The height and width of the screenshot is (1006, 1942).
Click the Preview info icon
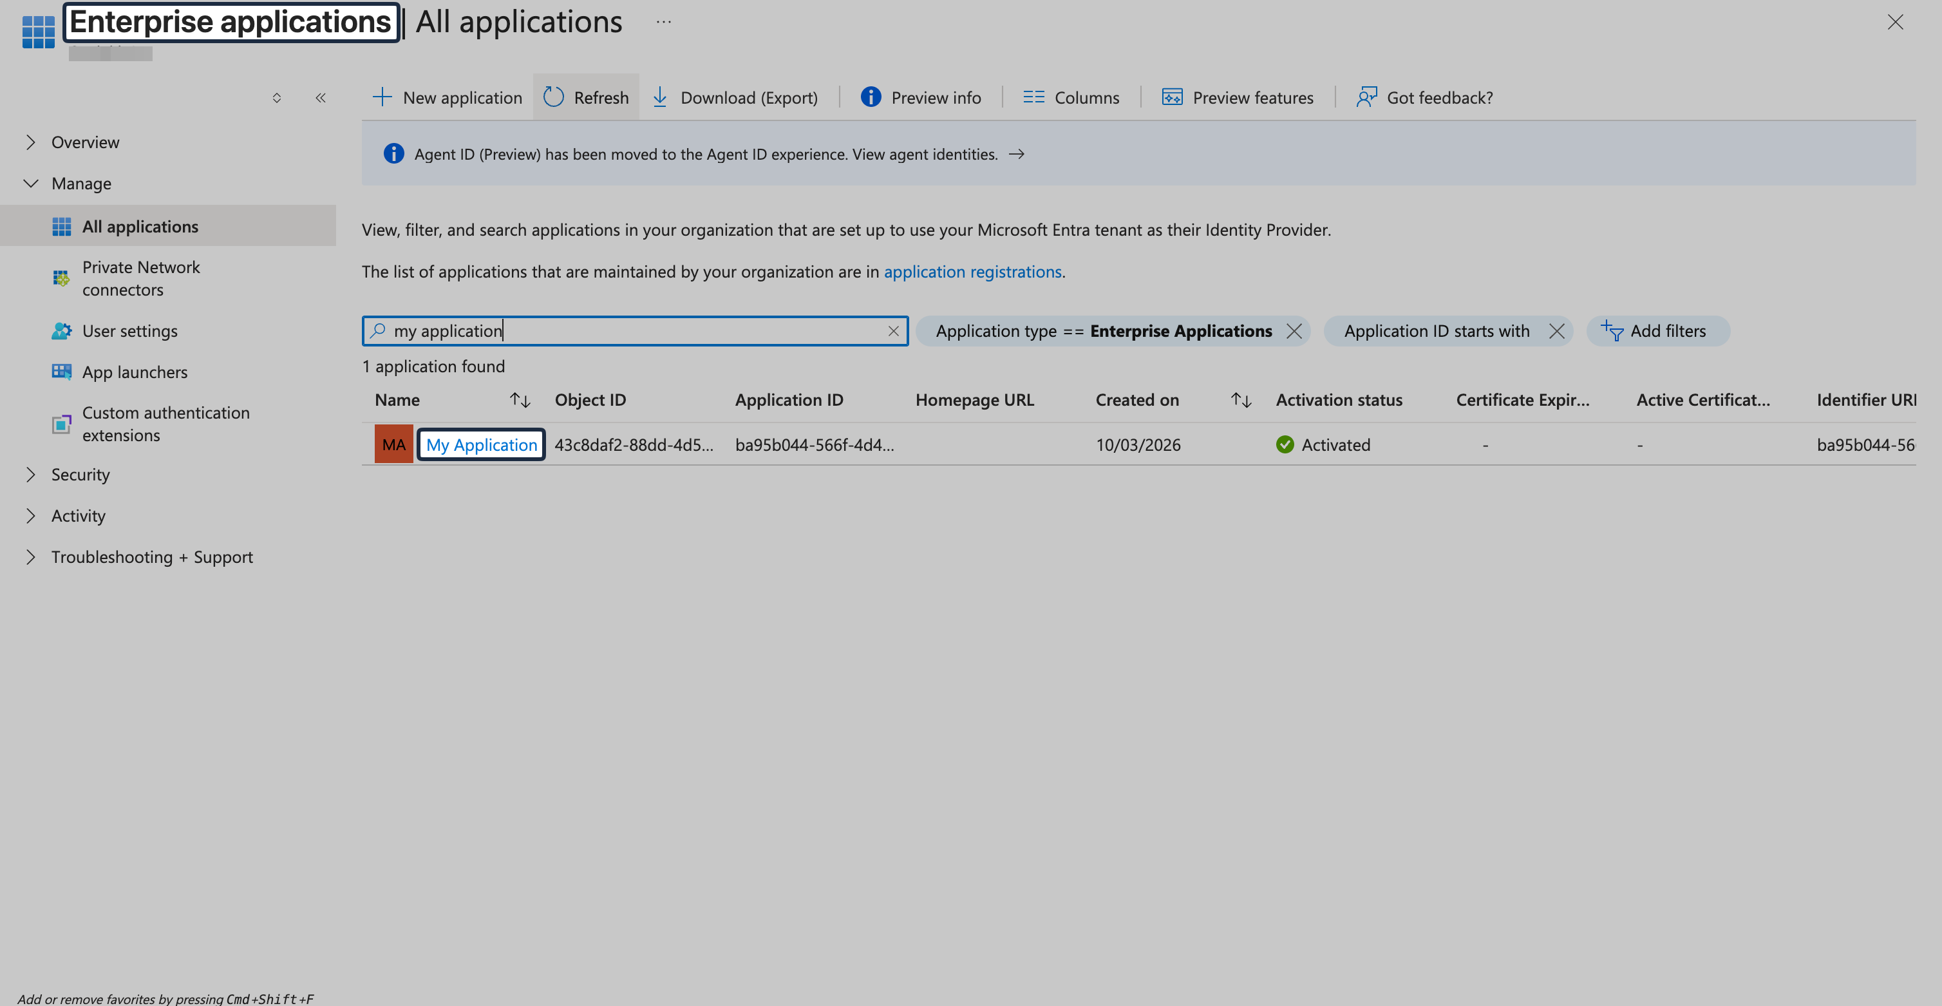871,97
